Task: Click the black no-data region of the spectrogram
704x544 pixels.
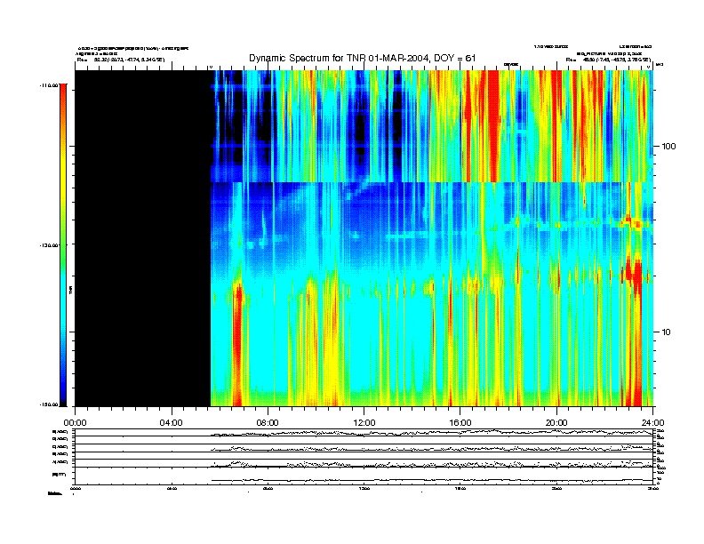Action: coord(143,238)
